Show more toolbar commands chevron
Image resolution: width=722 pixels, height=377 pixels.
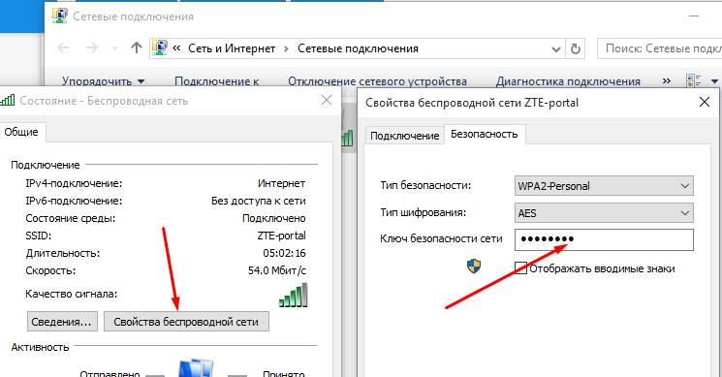tap(667, 81)
